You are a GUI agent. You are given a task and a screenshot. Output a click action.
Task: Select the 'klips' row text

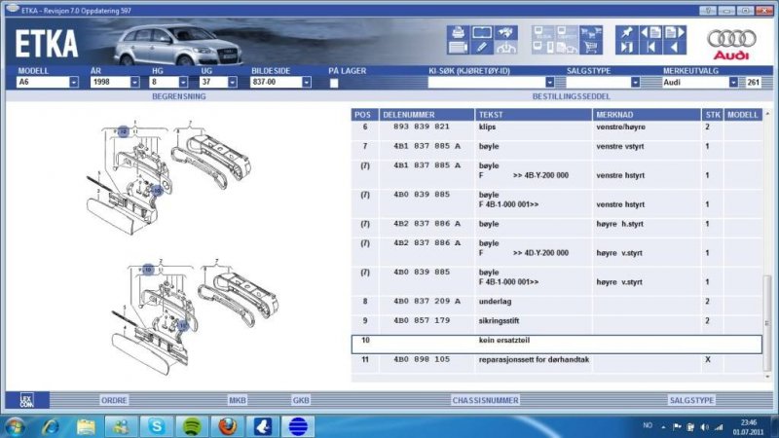(487, 127)
